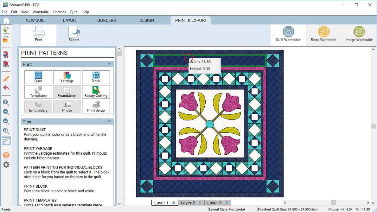Switch to BORDERS tab
This screenshot has height=212, width=377.
point(106,20)
